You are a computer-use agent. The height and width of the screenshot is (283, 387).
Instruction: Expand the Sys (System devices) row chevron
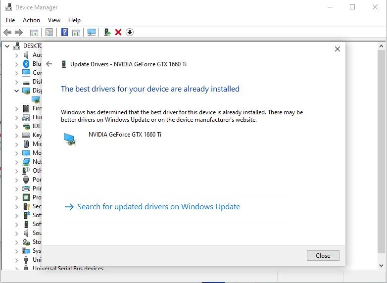coord(16,251)
